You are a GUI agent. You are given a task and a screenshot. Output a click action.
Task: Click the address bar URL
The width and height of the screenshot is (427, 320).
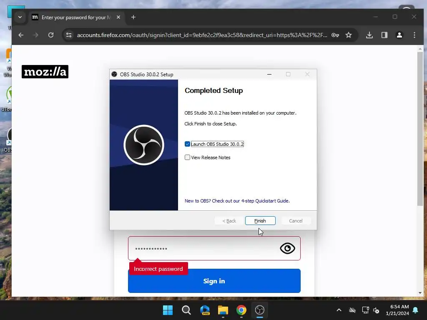pos(202,35)
